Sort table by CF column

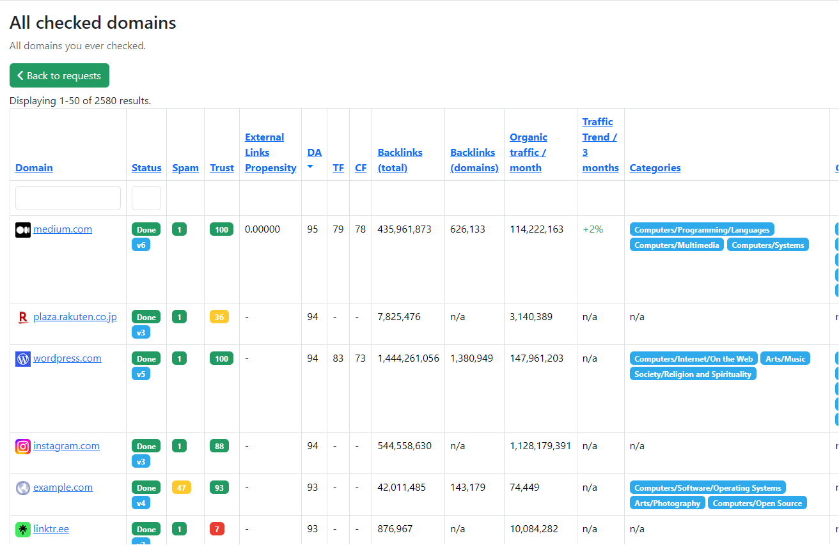pos(361,168)
